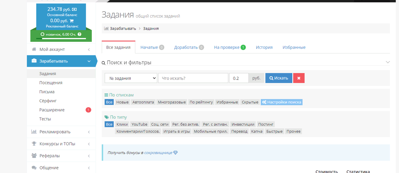This screenshot has width=399, height=173.
Task: Select the Играть в игры type filter
Action: click(x=177, y=131)
